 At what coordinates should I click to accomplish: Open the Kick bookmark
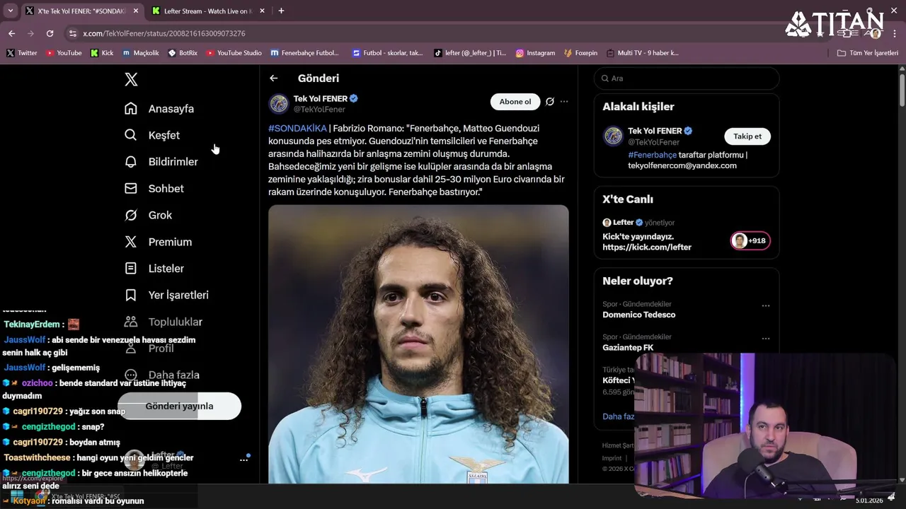(x=102, y=53)
